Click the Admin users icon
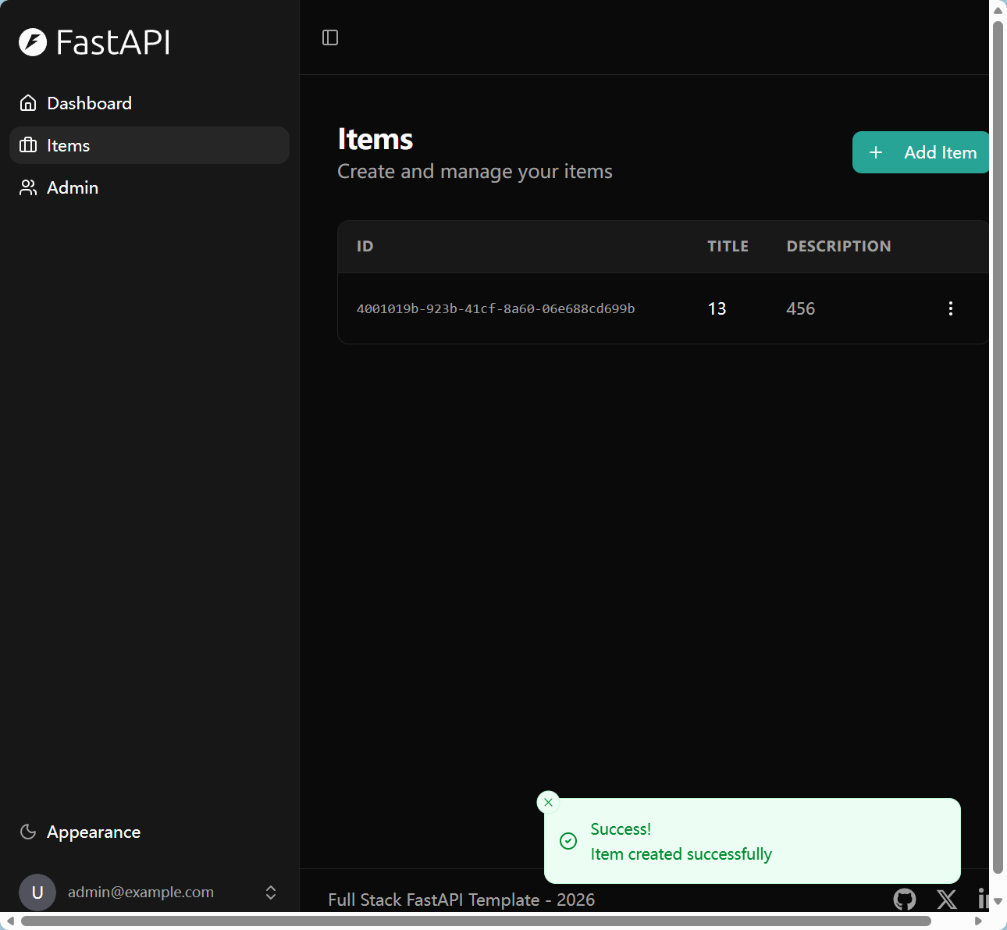 (x=28, y=187)
